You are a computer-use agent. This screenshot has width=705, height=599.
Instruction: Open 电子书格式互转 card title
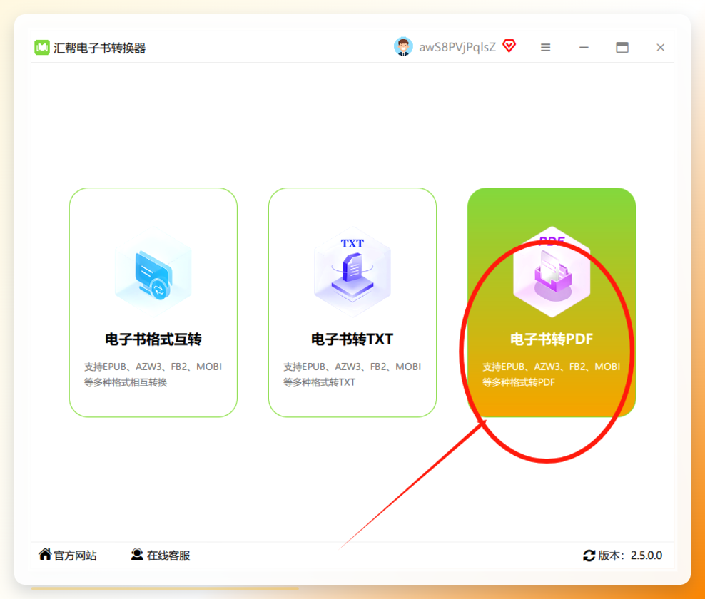point(153,339)
